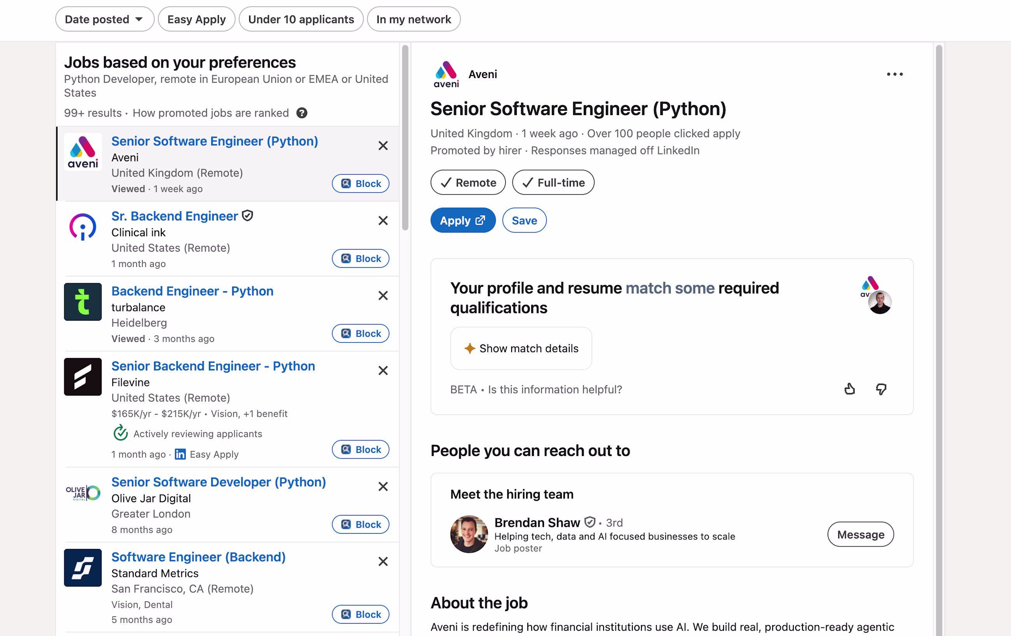This screenshot has height=636, width=1011.
Task: Open the Clinical ink logo
Action: coord(83,227)
